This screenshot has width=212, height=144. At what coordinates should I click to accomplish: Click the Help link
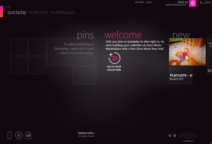(x=149, y=2)
